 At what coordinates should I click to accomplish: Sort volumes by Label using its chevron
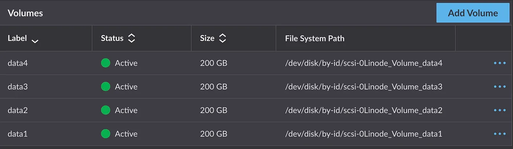[x=35, y=41]
